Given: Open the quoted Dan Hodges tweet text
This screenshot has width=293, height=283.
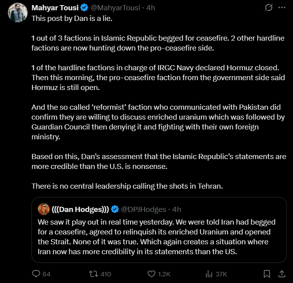Looking at the screenshot, I should click(x=158, y=237).
